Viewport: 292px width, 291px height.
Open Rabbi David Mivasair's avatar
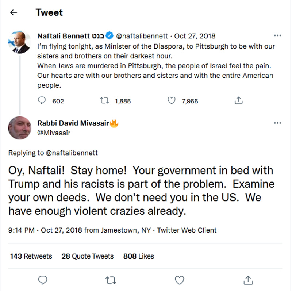19,128
